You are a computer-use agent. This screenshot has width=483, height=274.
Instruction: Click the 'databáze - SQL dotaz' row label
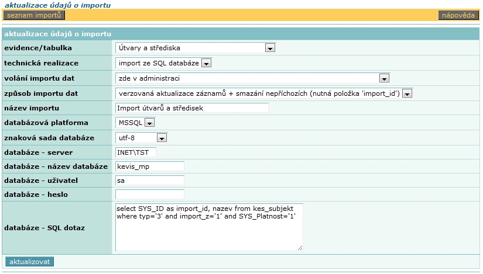[x=44, y=228]
